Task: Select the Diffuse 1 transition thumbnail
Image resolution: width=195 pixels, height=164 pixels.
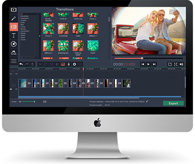Action: 93,29
